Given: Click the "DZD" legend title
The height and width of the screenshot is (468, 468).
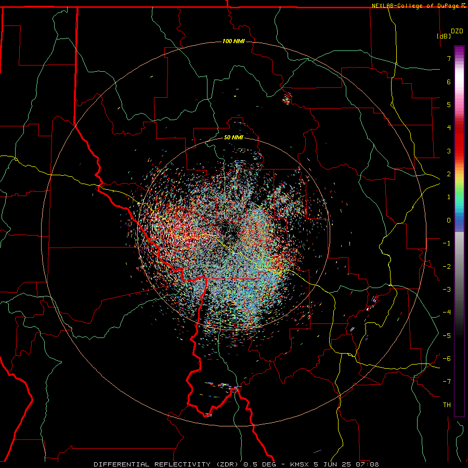Looking at the screenshot, I should click(x=457, y=31).
